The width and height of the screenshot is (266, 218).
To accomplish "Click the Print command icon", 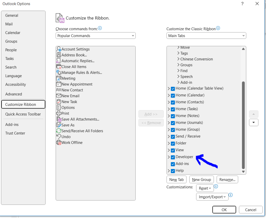I will point(59,113).
